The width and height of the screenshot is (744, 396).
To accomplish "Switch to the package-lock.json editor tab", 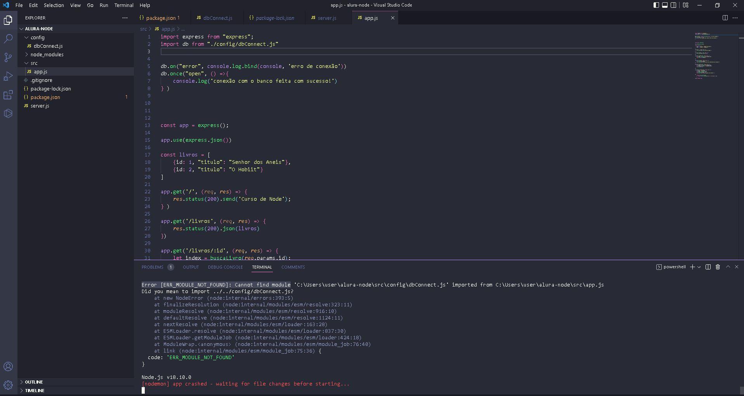I will (275, 18).
